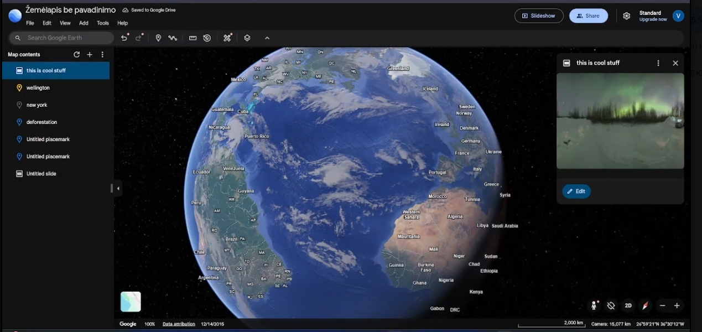
Task: Click the Brazil label on globe
Action: 231,239
